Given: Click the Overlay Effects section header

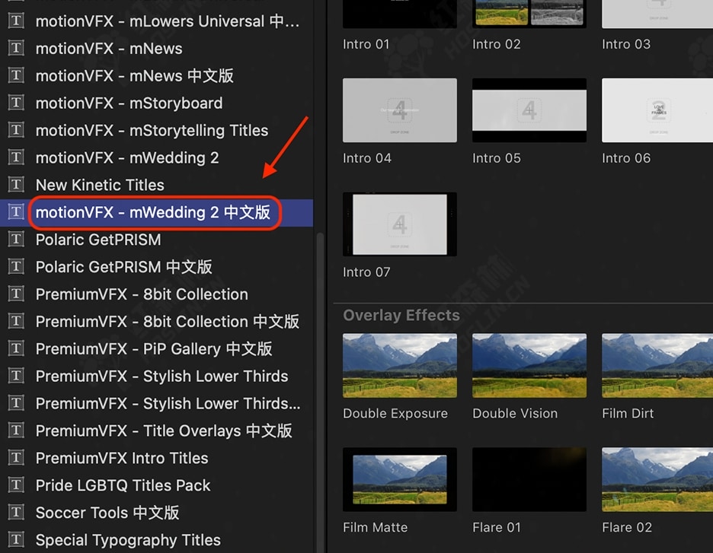Looking at the screenshot, I should coord(401,315).
